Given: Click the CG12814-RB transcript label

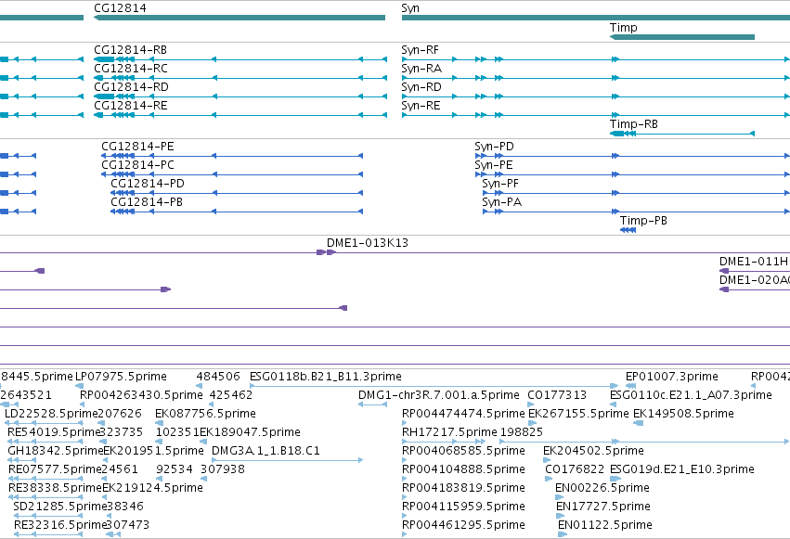Looking at the screenshot, I should tap(131, 50).
